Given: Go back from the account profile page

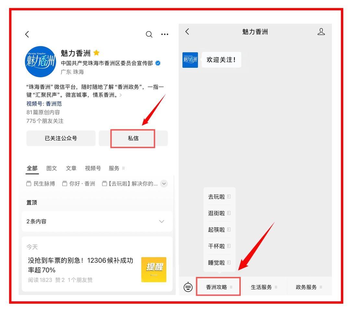Looking at the screenshot, I should pyautogui.click(x=27, y=34).
